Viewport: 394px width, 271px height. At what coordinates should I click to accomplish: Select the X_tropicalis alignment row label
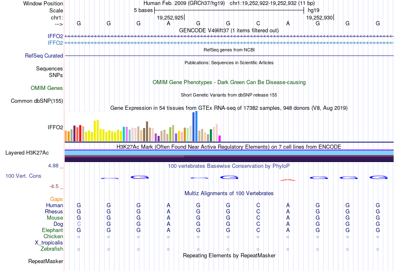(49, 243)
